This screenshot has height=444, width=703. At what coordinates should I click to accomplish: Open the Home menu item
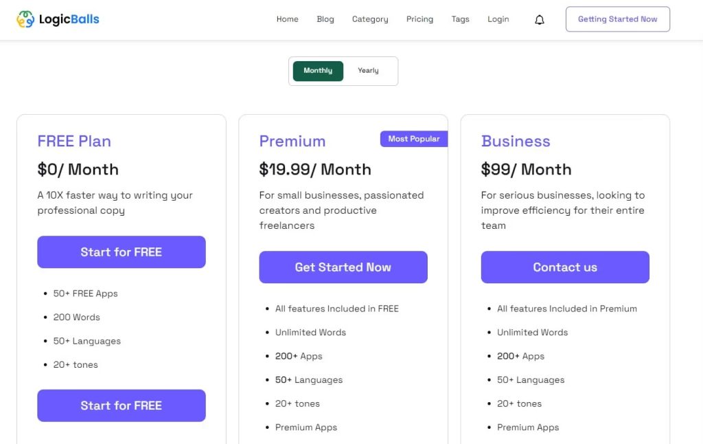click(x=287, y=19)
